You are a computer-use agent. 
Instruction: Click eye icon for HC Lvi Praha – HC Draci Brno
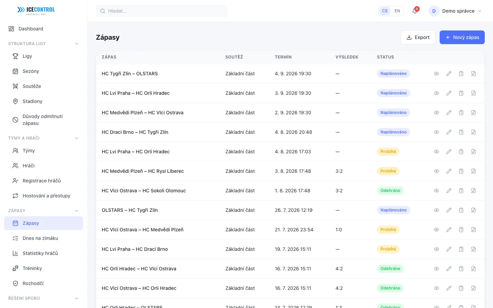click(x=437, y=249)
